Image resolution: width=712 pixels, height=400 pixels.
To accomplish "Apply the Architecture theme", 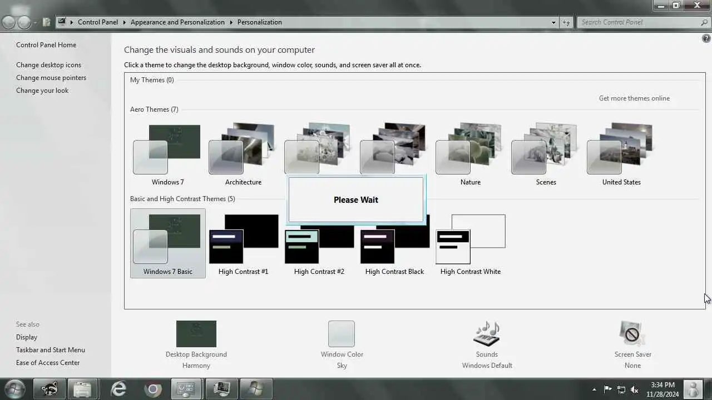I will pos(243,154).
